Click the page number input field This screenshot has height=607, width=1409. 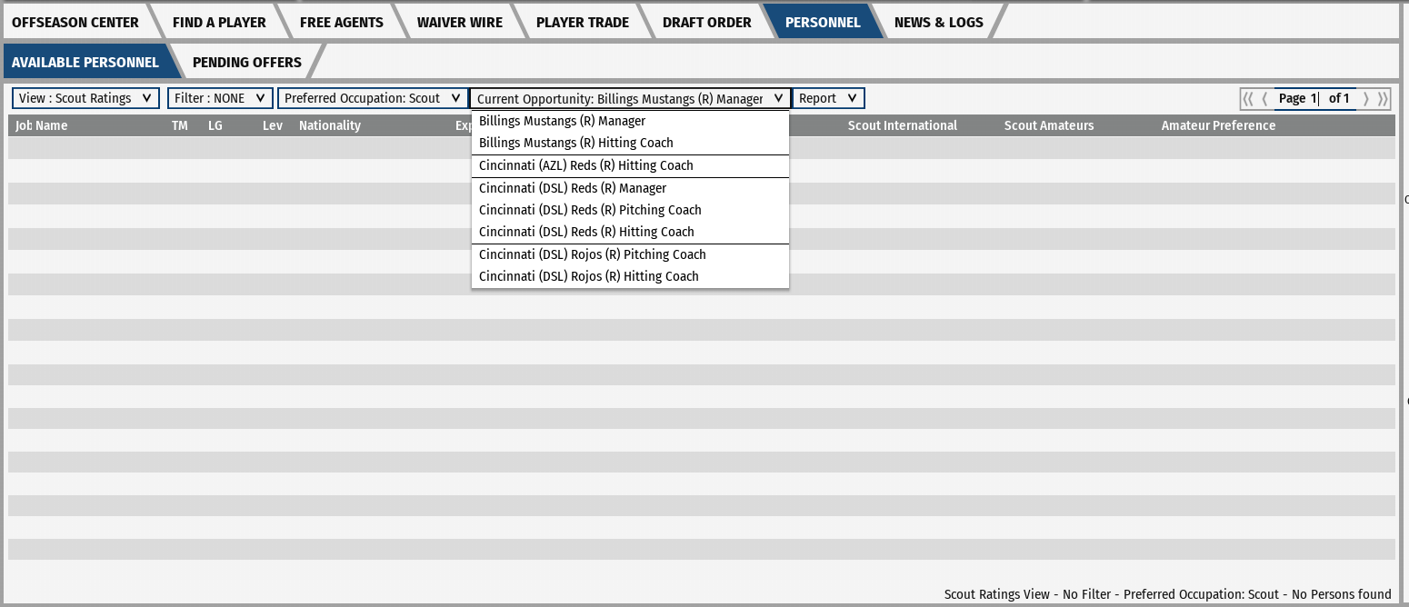coord(1298,98)
